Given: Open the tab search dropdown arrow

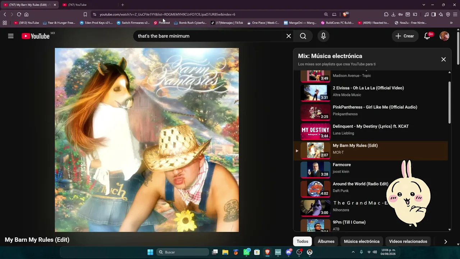Looking at the screenshot, I should tap(424, 5).
